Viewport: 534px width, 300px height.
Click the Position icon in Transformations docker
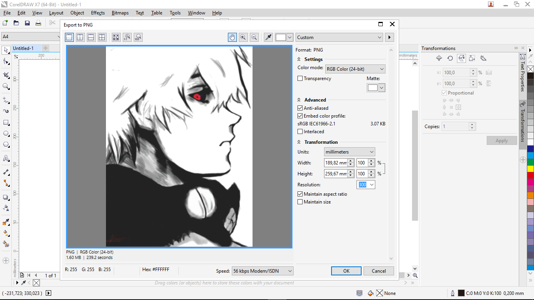439,58
